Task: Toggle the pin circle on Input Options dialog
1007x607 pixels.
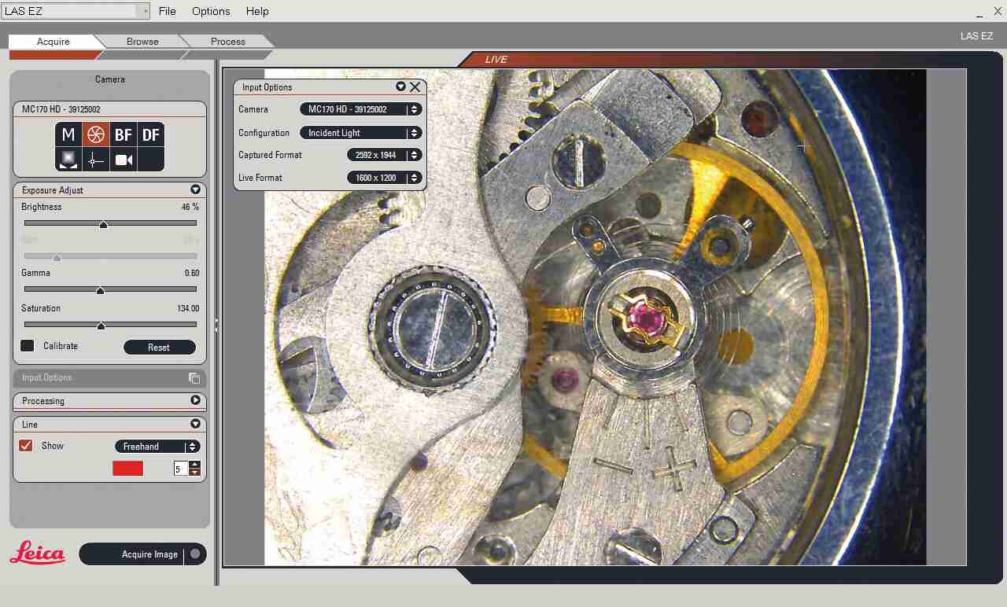Action: pyautogui.click(x=401, y=86)
